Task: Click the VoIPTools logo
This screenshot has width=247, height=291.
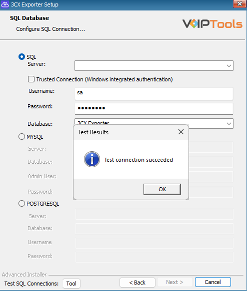Action: pos(212,24)
